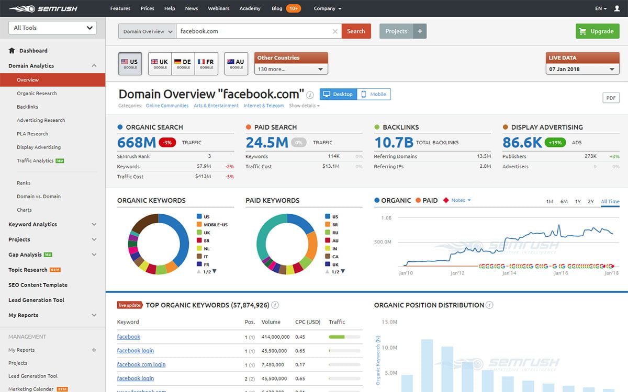Open the Webinars menu item
Image resolution: width=628 pixels, height=392 pixels.
point(218,9)
